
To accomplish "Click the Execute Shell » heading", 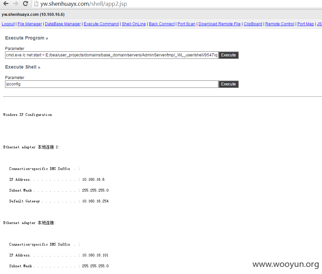I will tap(23, 67).
